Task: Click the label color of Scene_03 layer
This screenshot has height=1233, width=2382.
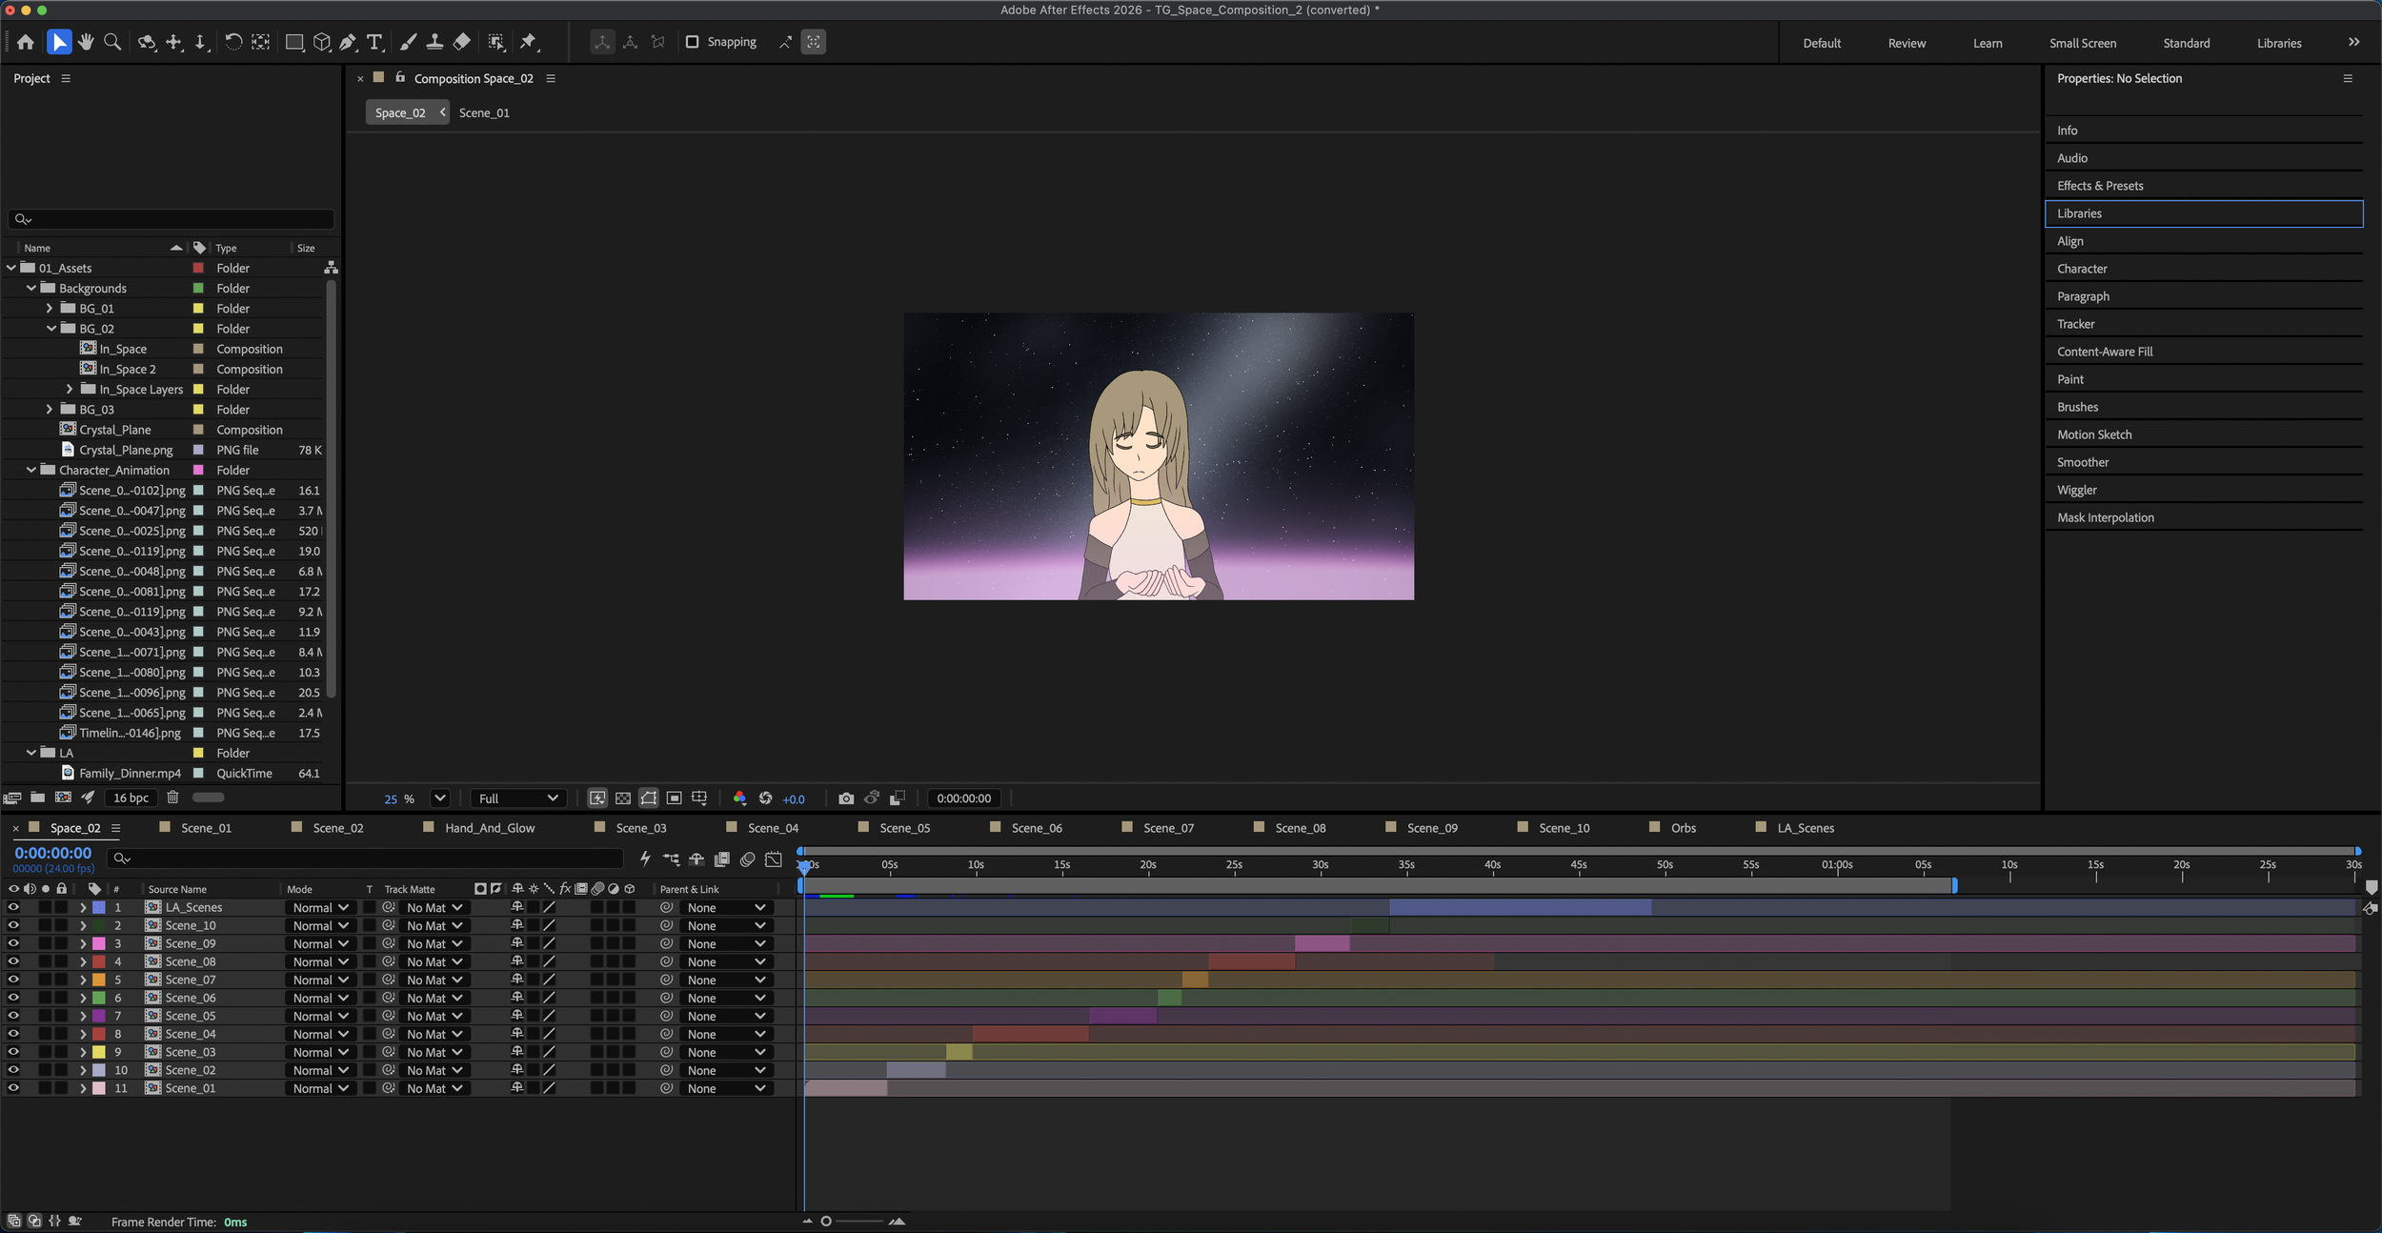Action: click(99, 1052)
